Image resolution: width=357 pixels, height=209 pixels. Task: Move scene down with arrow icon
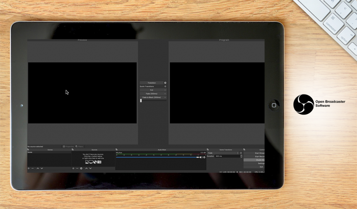42,168
